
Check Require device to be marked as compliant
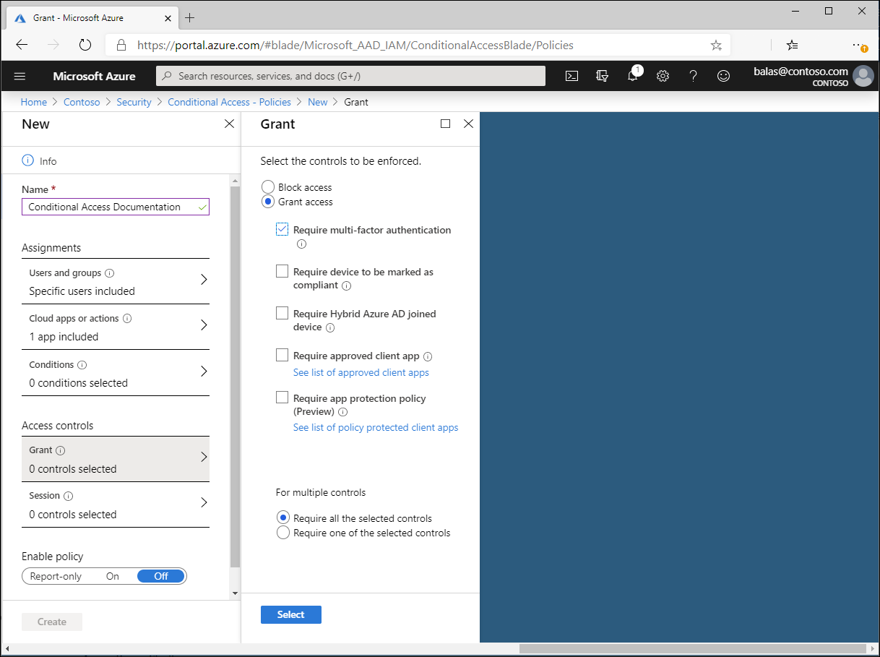point(282,272)
